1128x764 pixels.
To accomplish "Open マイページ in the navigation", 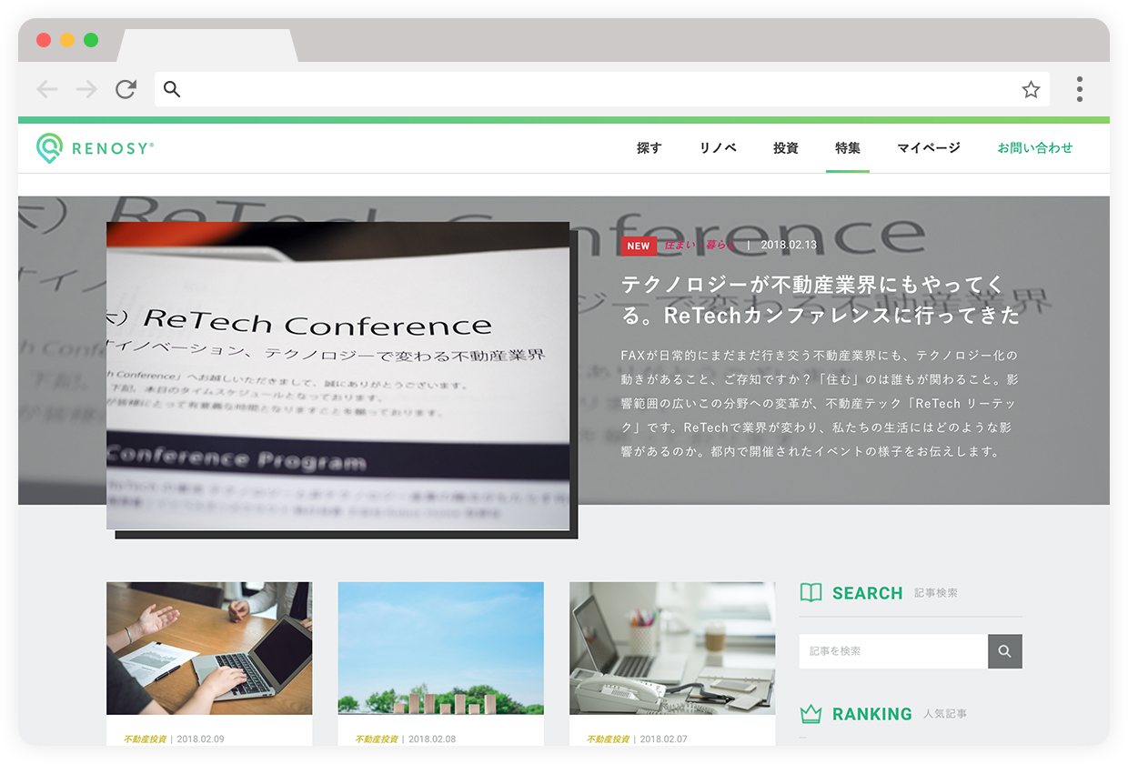I will coord(929,148).
